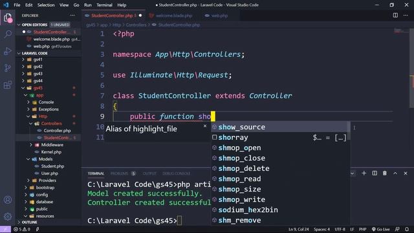Maximize terminal panel with up chevron
Viewport: 414px width, 233px height.
pos(395,173)
